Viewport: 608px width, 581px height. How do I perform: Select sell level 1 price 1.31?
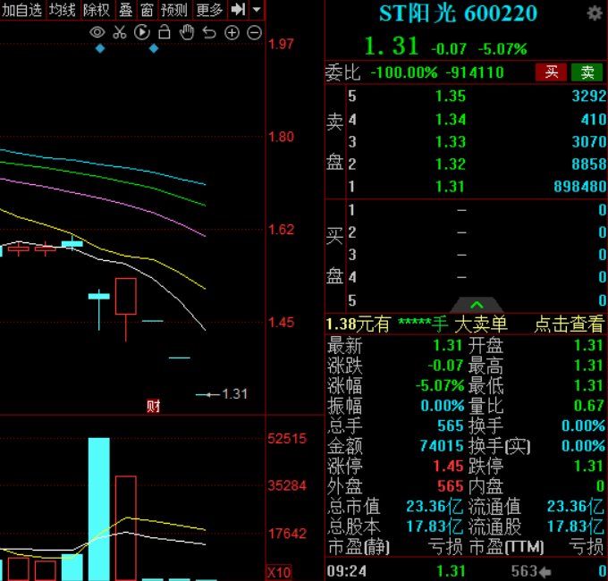[x=450, y=187]
